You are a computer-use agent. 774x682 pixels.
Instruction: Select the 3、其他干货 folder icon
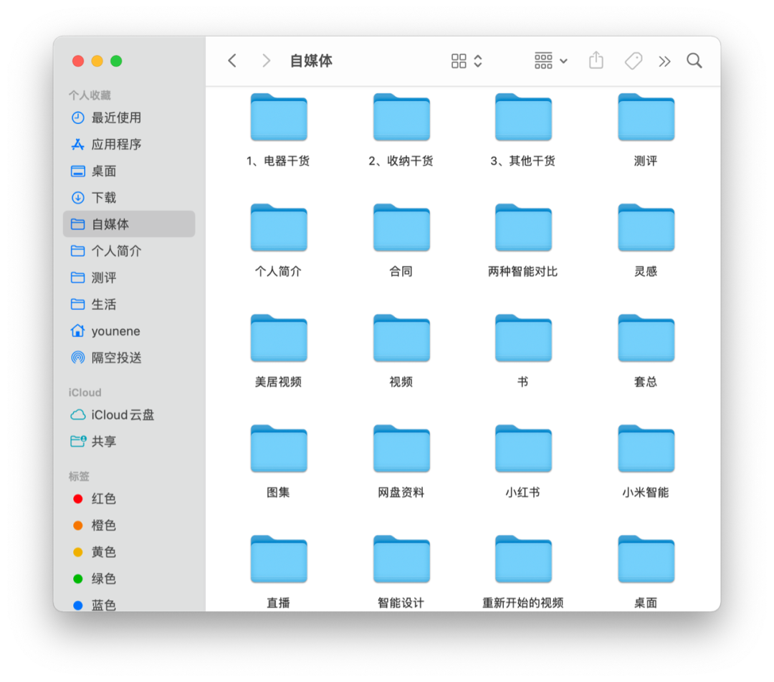523,117
